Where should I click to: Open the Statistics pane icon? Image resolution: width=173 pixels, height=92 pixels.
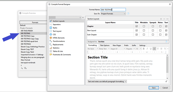click(51, 48)
